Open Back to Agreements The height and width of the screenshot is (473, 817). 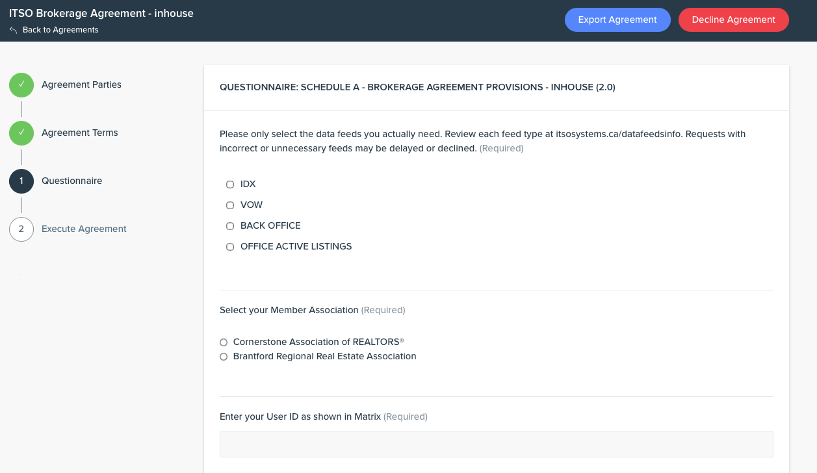[61, 29]
